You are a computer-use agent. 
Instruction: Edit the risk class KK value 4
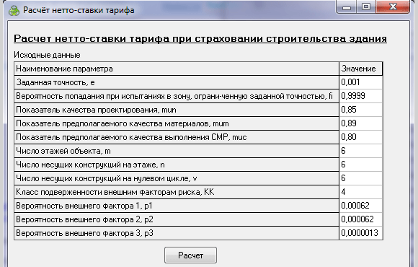(360, 192)
